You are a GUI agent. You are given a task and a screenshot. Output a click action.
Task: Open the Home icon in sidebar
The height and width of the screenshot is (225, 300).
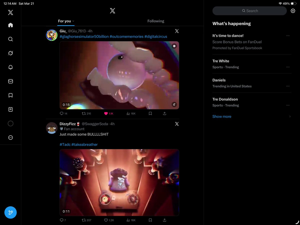click(10, 25)
